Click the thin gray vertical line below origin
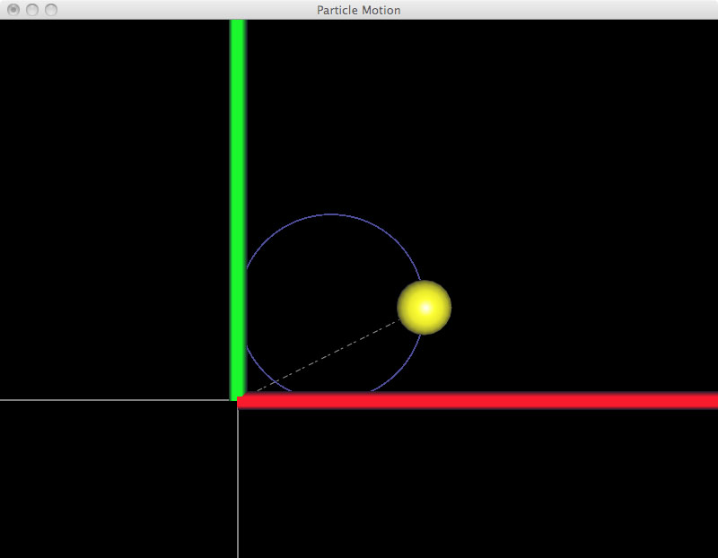 coord(238,484)
